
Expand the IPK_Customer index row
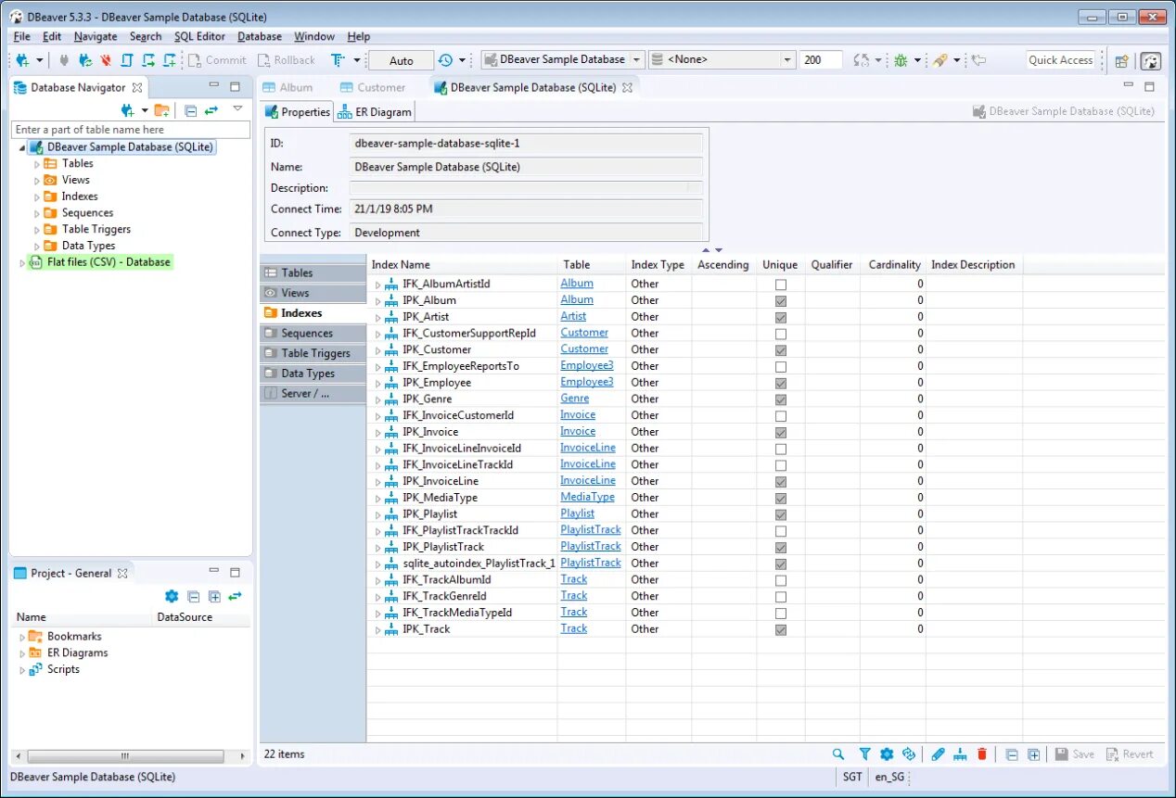tap(377, 350)
